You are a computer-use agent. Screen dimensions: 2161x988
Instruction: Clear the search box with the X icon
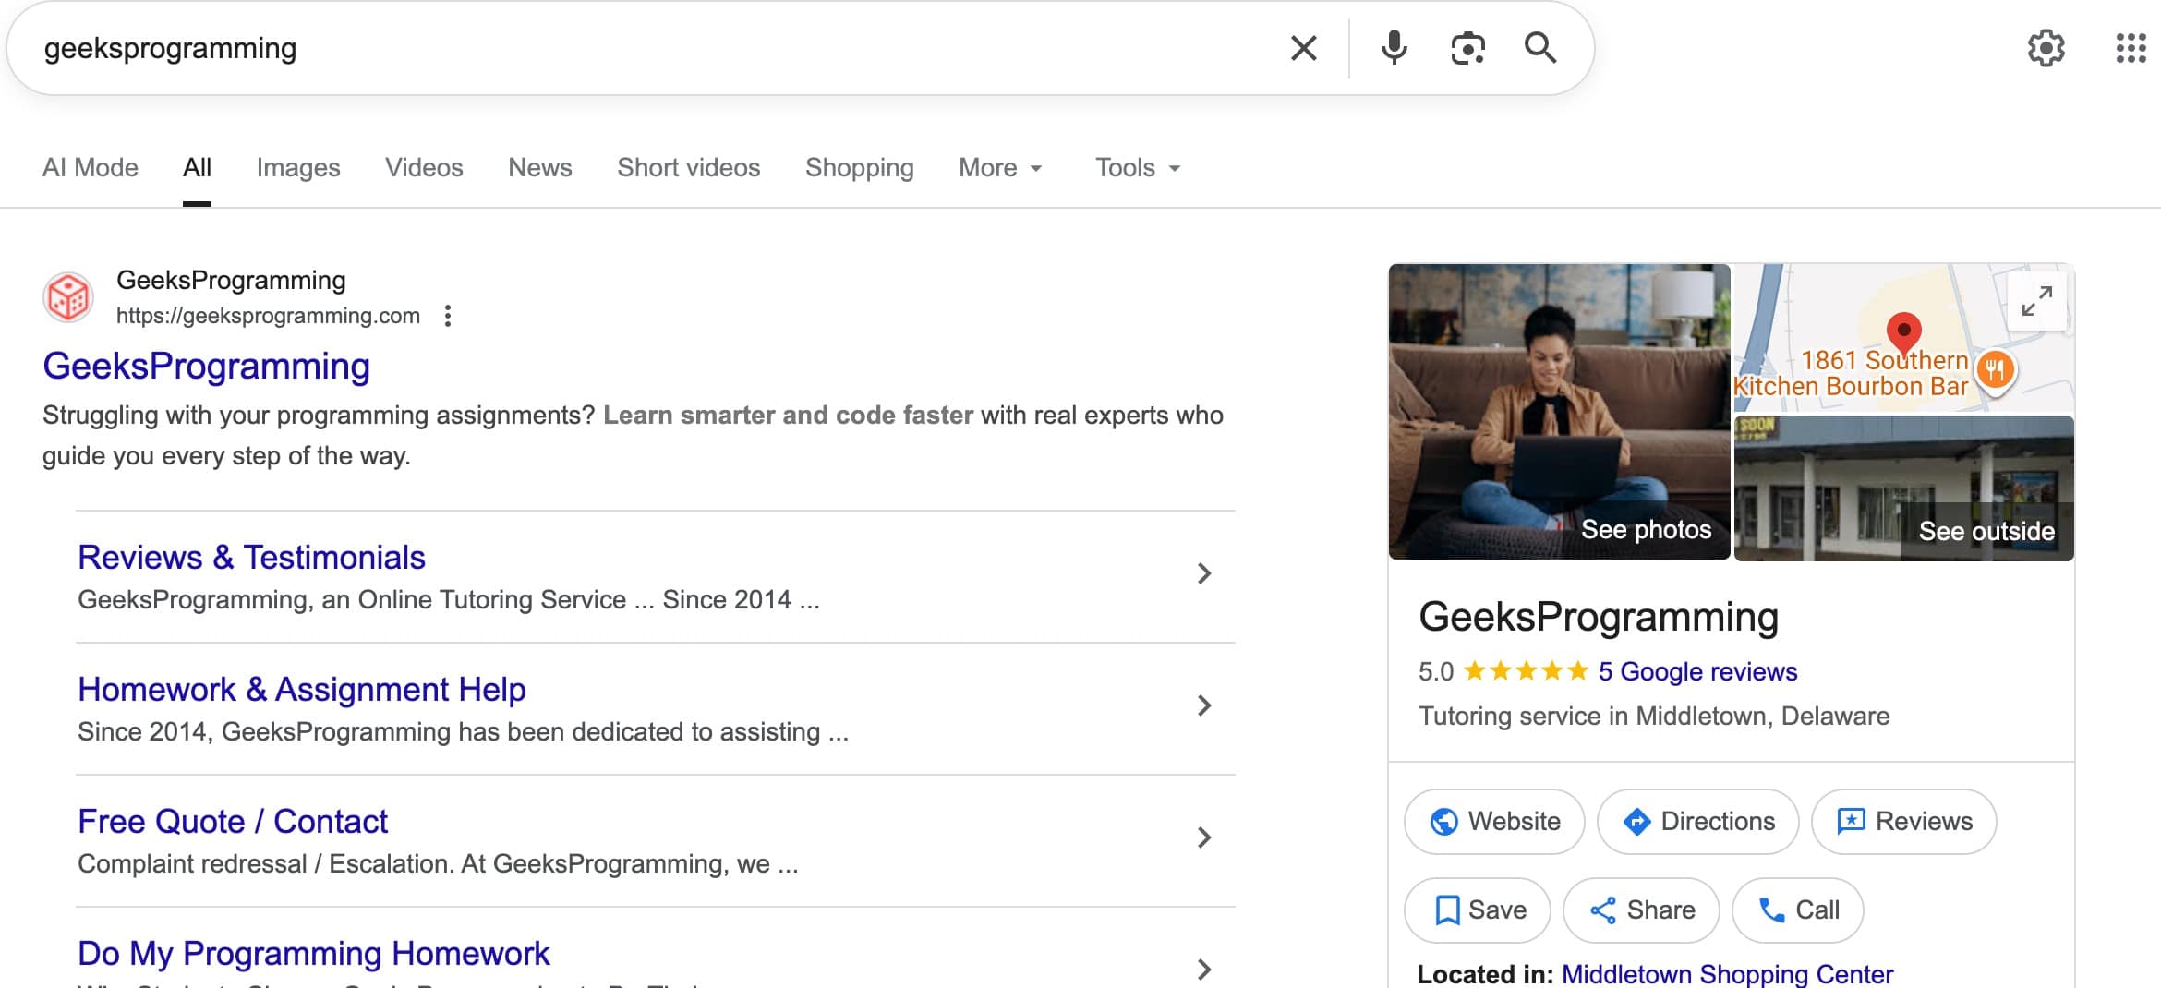point(1303,48)
